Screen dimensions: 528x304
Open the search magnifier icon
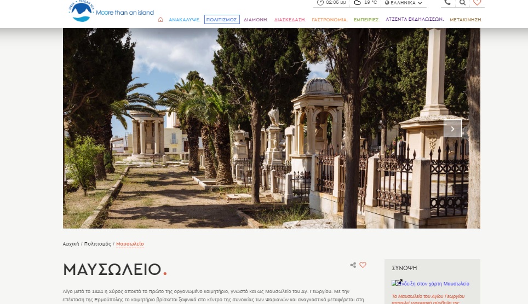[x=462, y=3]
